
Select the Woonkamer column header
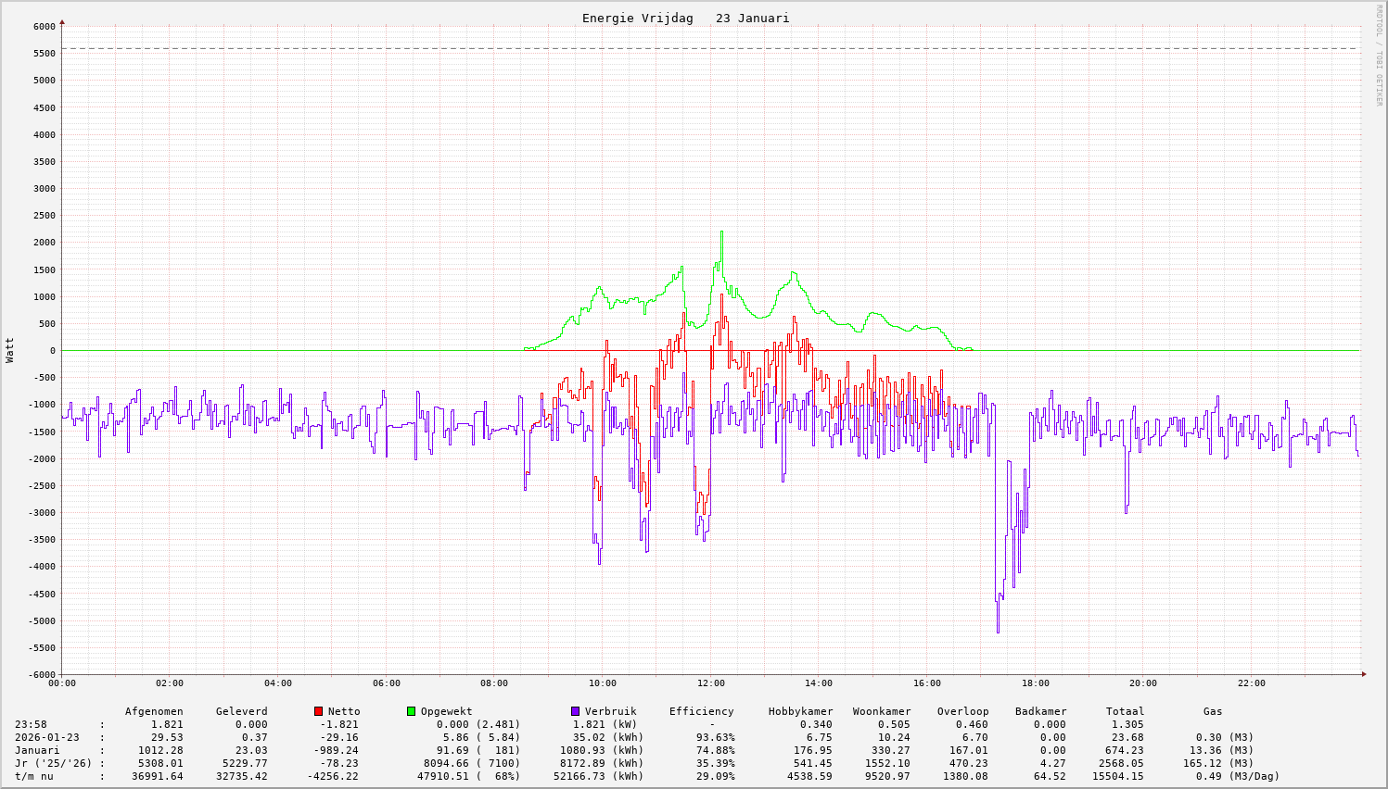pyautogui.click(x=882, y=711)
